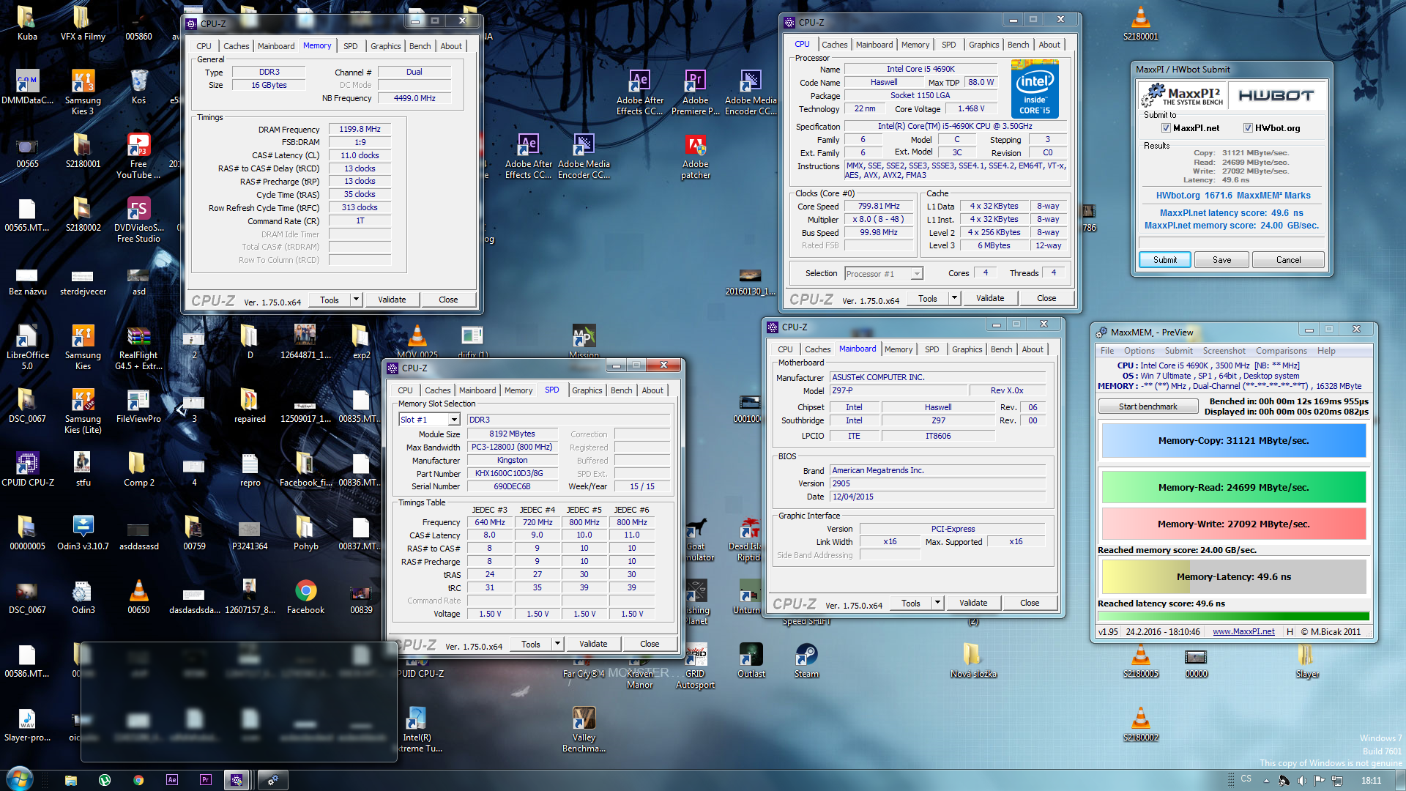Switch to Caches tab in Memory CPU-Z window
The width and height of the screenshot is (1406, 791).
pos(236,46)
